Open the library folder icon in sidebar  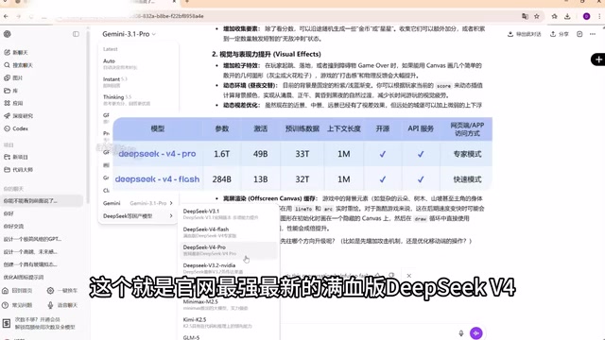7,91
